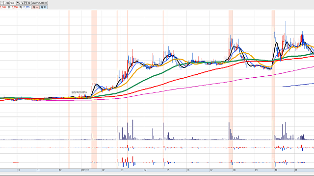Viewport: 314px width, 176px height.
Task: Click the ex-dividend annotation label (0.08%)
Action: [79, 92]
